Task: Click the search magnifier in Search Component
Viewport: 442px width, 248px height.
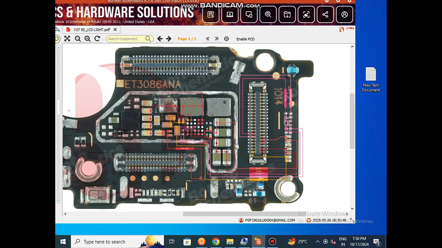Action: click(x=148, y=39)
